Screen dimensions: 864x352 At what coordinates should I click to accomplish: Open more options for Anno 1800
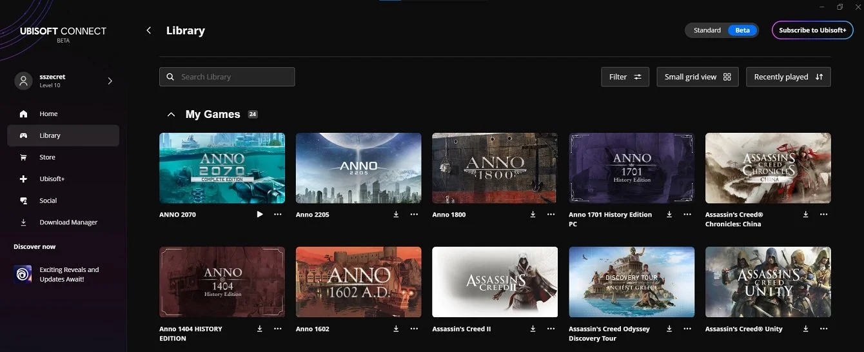(551, 214)
